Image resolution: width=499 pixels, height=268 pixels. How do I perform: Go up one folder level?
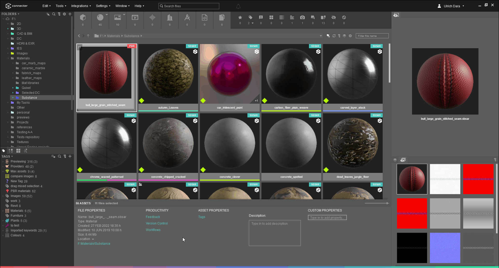coord(88,36)
